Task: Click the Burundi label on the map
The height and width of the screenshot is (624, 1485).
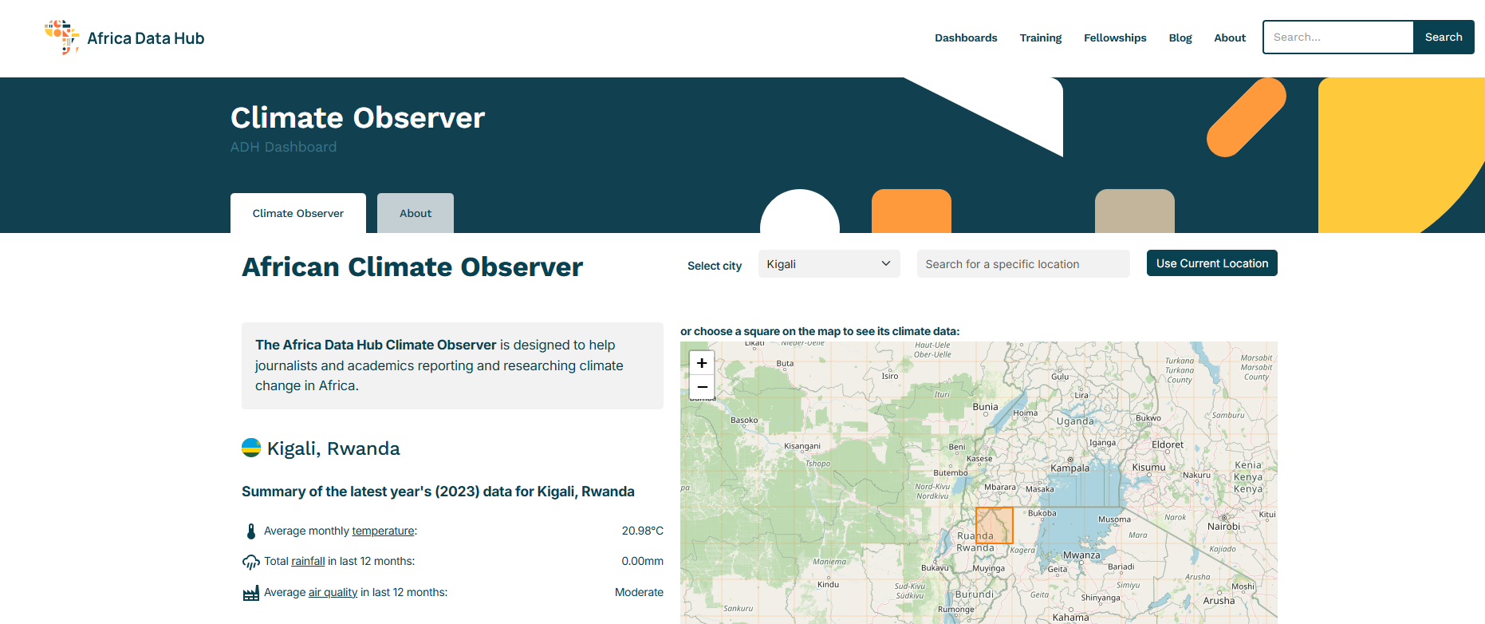Action: [975, 594]
